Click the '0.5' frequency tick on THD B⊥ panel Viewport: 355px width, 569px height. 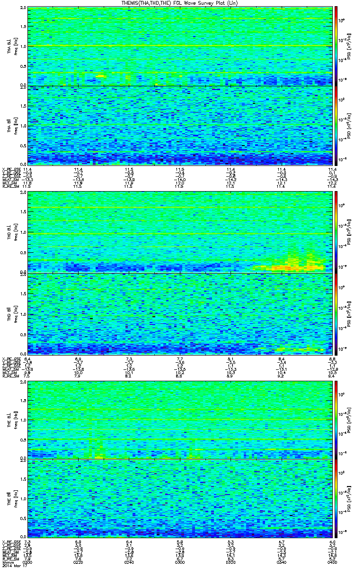point(22,252)
